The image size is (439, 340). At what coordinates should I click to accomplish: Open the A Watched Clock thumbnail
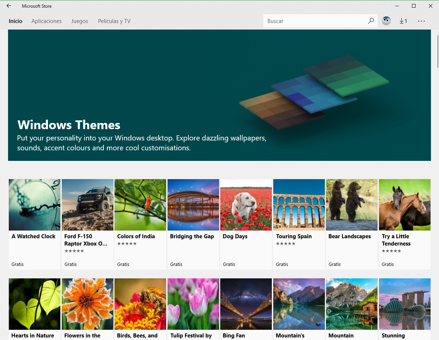(34, 205)
